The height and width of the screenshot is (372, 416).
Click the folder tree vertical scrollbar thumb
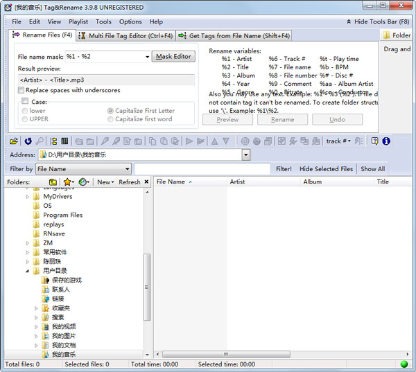pyautogui.click(x=147, y=287)
